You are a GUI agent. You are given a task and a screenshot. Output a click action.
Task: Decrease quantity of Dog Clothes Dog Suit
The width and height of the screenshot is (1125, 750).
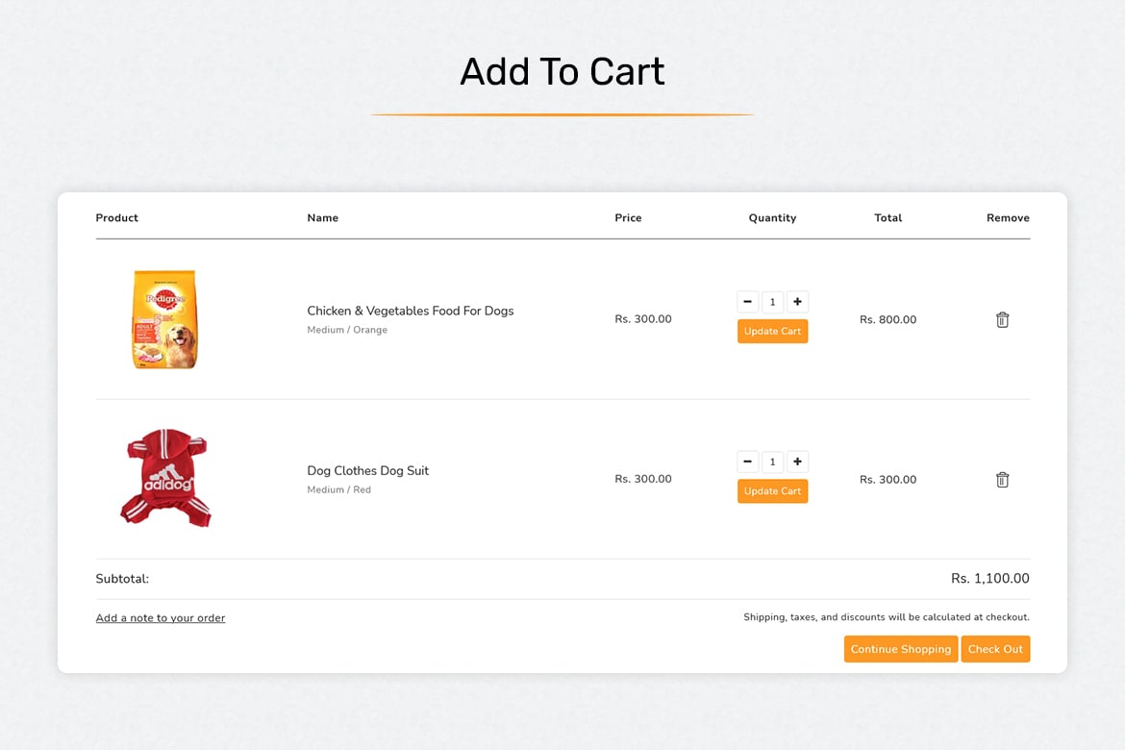[x=748, y=462]
